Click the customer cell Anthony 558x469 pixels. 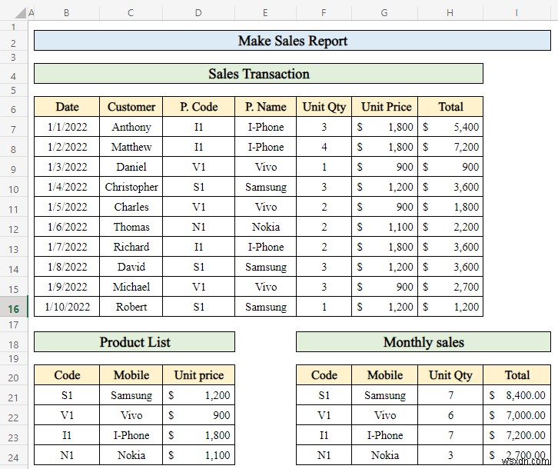[x=131, y=127]
